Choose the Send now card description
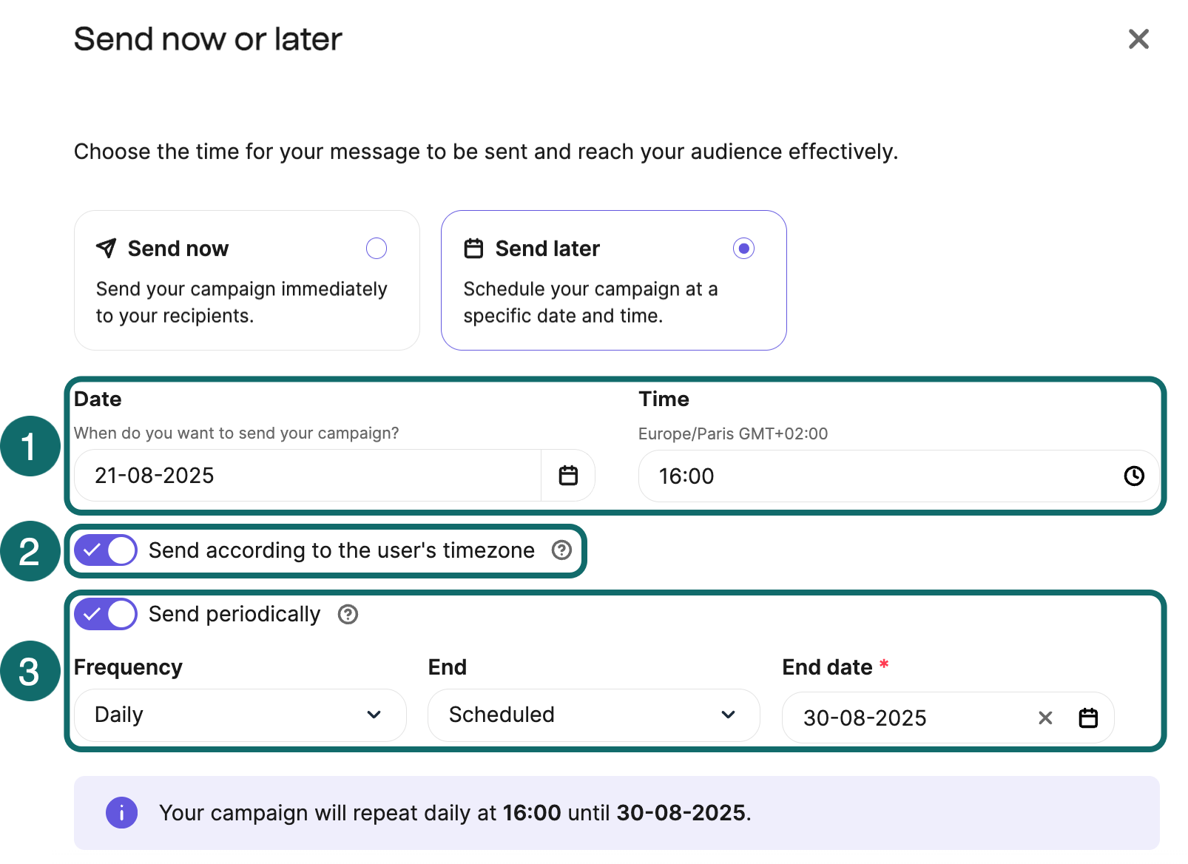This screenshot has width=1188, height=864. coord(241,303)
